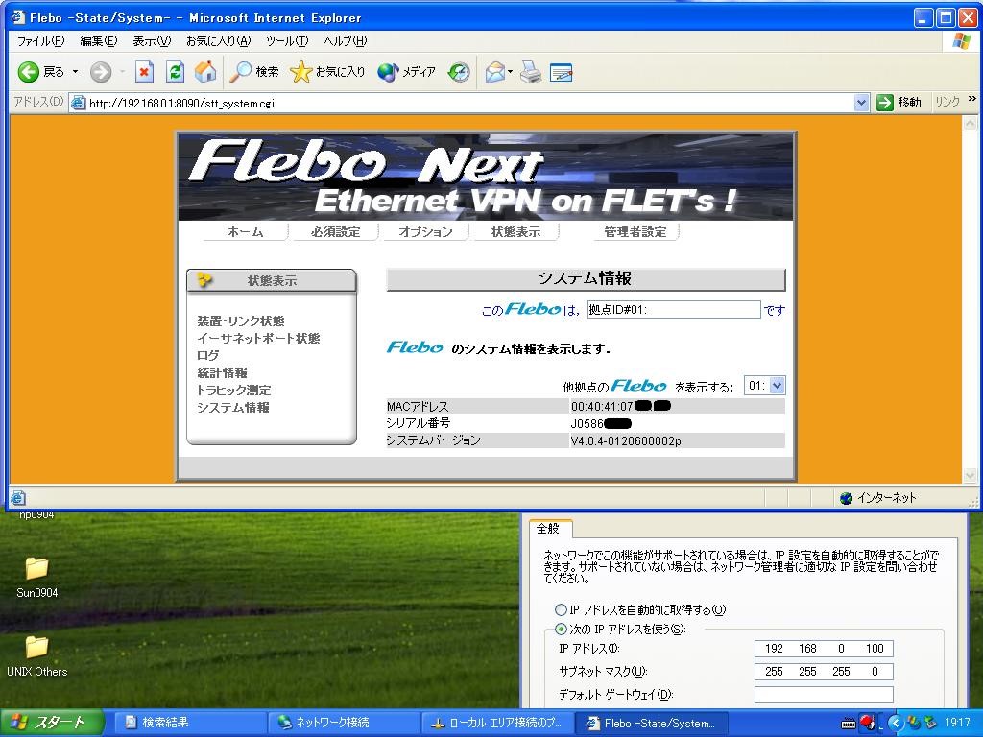Viewport: 983px width, 737px height.
Task: Expand the リンク links chevron
Action: [971, 99]
